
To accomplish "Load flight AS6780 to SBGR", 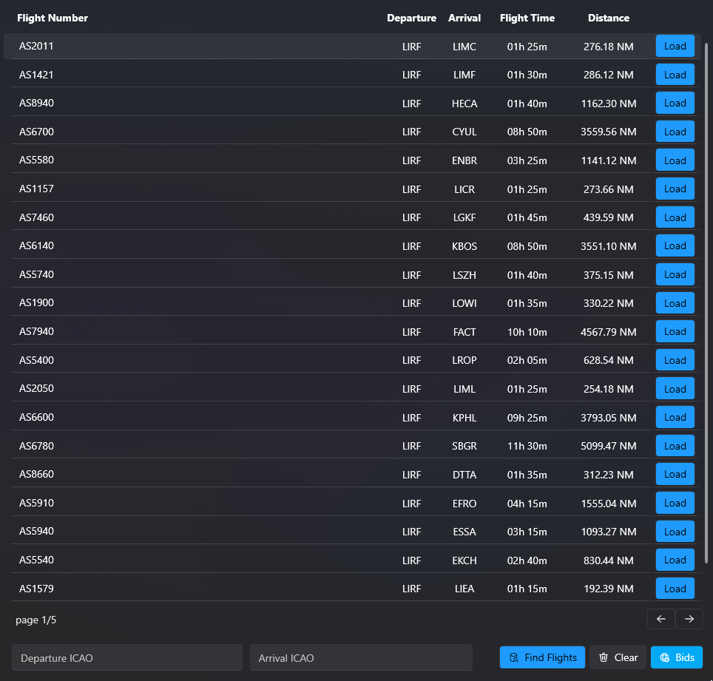I will 675,446.
